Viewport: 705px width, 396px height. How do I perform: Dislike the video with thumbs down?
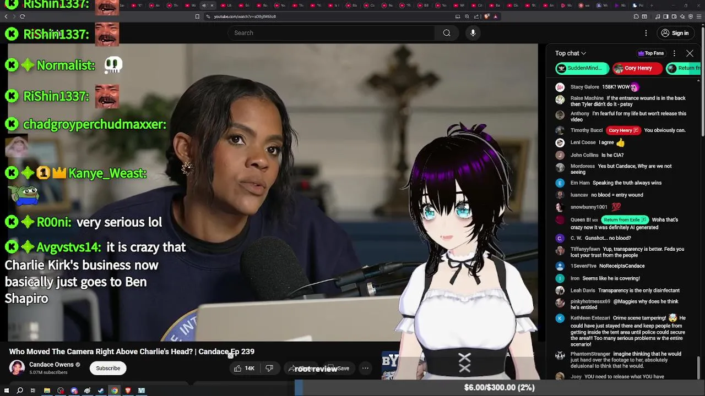click(x=269, y=369)
